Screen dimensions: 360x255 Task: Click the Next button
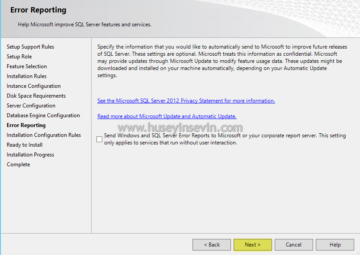[x=252, y=245]
